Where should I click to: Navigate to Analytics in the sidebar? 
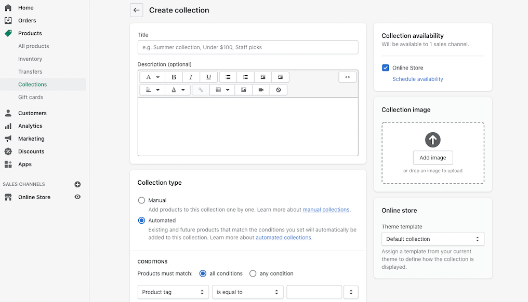[x=30, y=126]
